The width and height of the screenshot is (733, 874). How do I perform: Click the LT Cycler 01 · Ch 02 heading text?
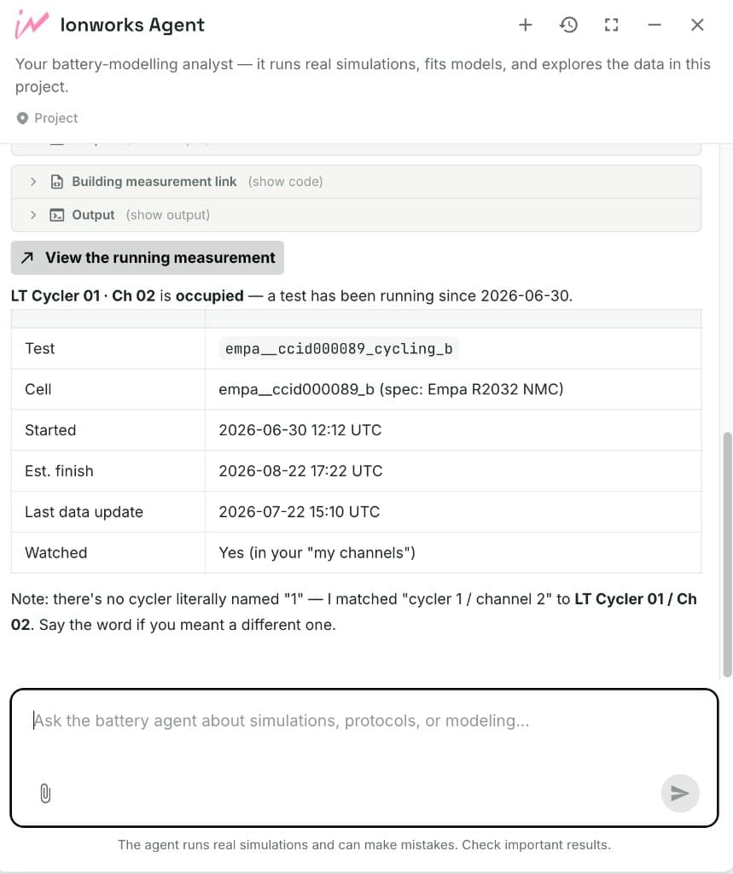[x=83, y=295]
